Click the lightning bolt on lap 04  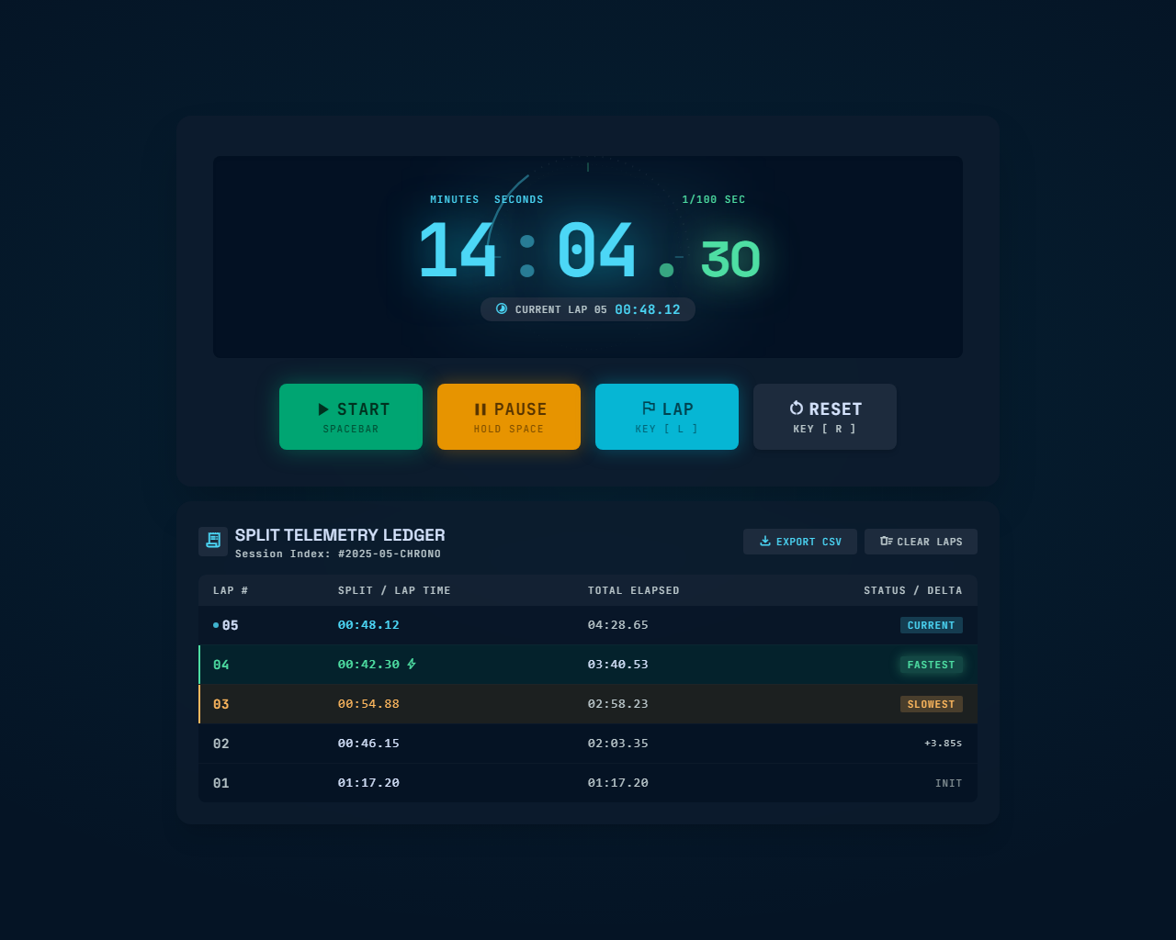[412, 664]
